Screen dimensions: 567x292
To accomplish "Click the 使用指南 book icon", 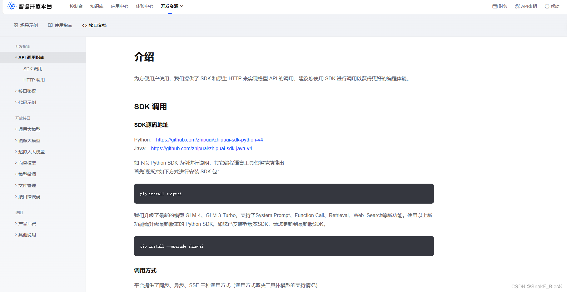I will point(50,25).
